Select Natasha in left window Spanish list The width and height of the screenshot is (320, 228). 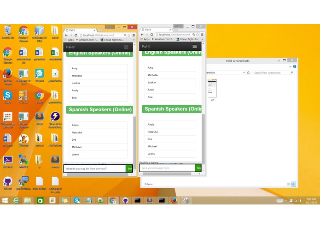coord(98,132)
